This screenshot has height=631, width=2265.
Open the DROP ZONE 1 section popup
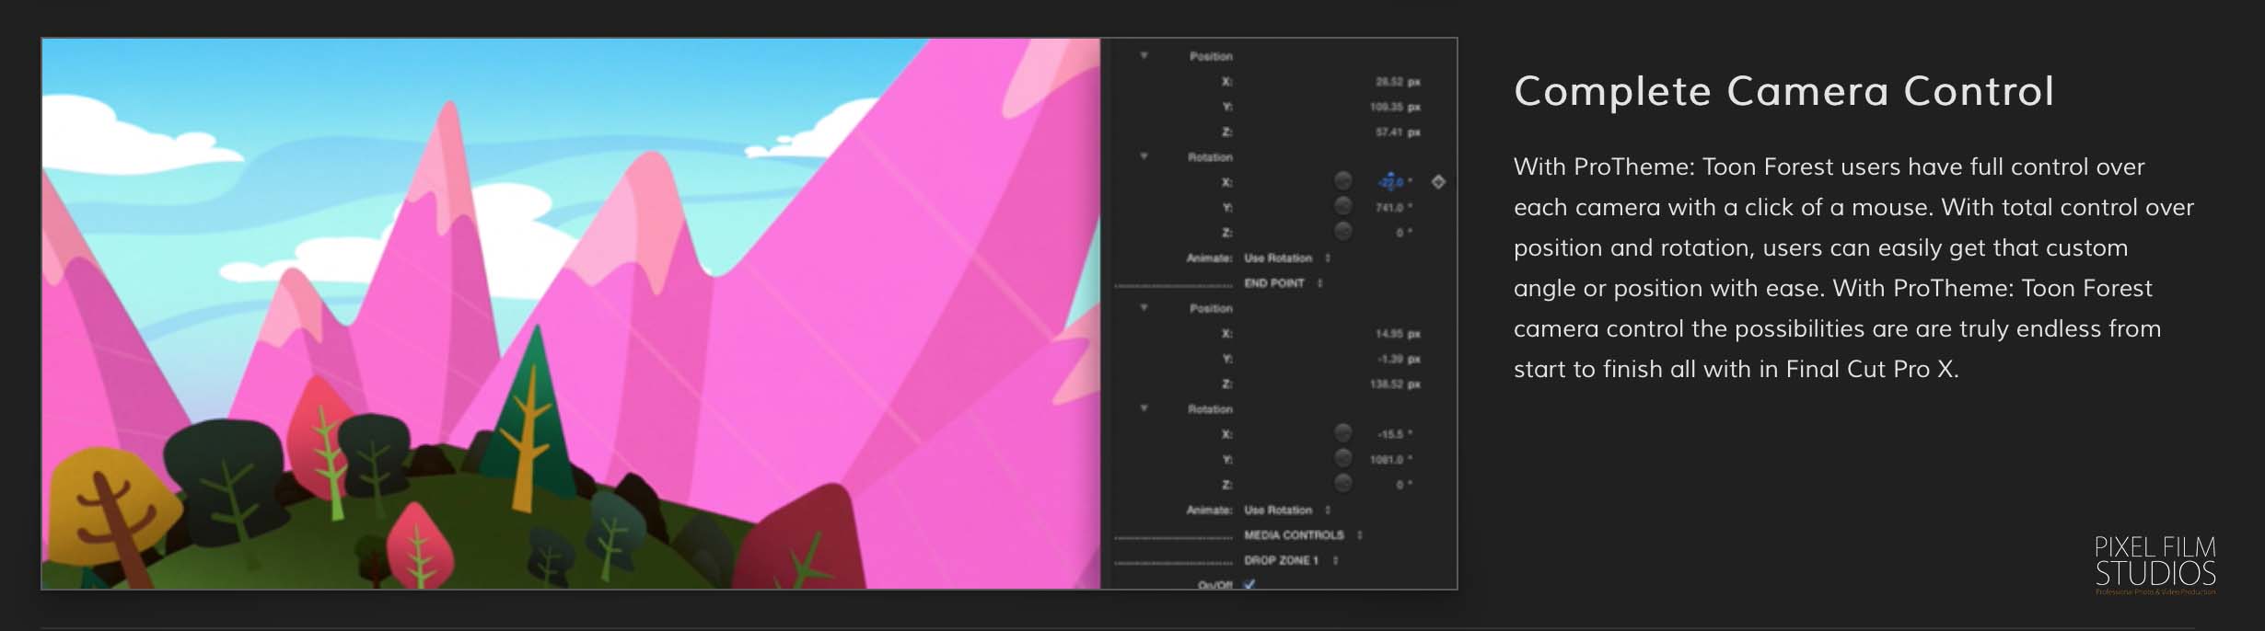1291,560
